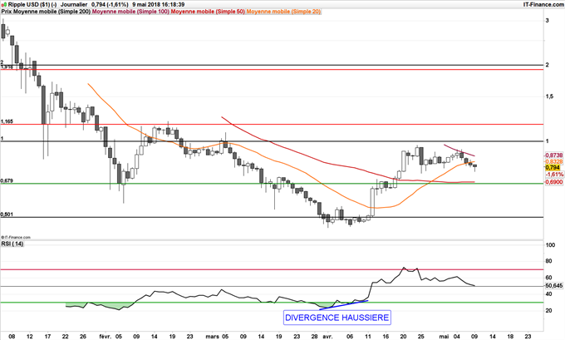Click the 'avr.' date label on the time axis

tap(327, 337)
